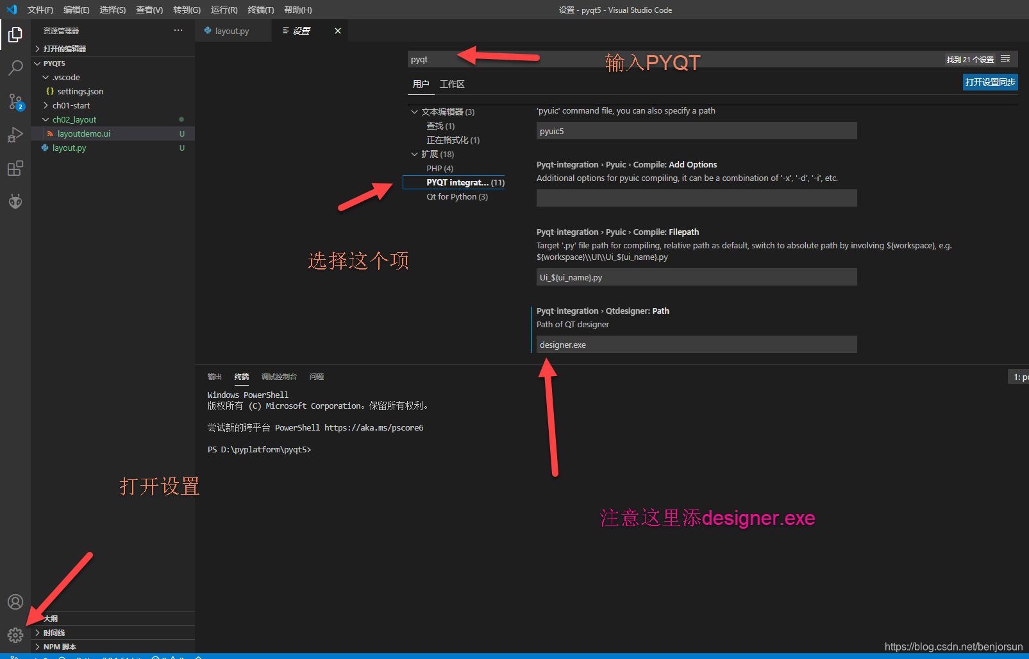Collapse 扩展 (18) settings group
Screen dimensions: 1029x659
click(x=437, y=154)
